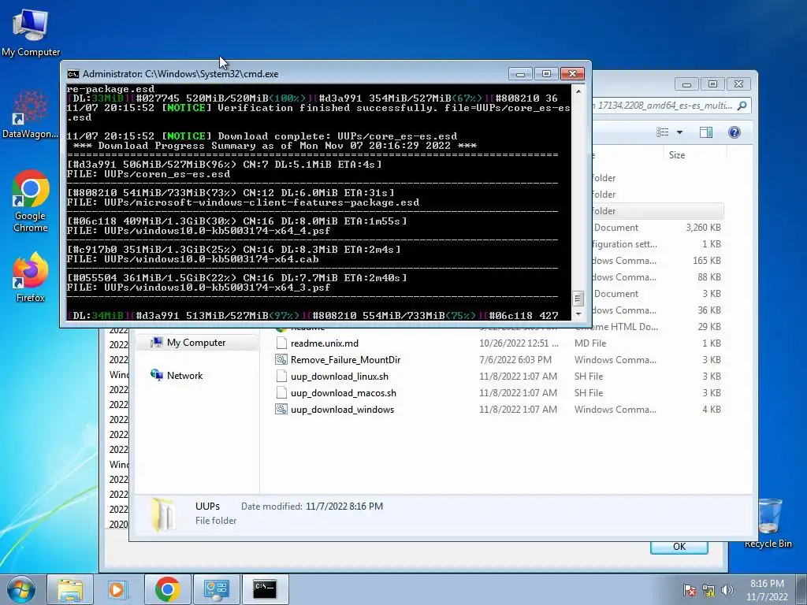Click the cmd.exe title bar icon
The image size is (807, 605).
(73, 74)
